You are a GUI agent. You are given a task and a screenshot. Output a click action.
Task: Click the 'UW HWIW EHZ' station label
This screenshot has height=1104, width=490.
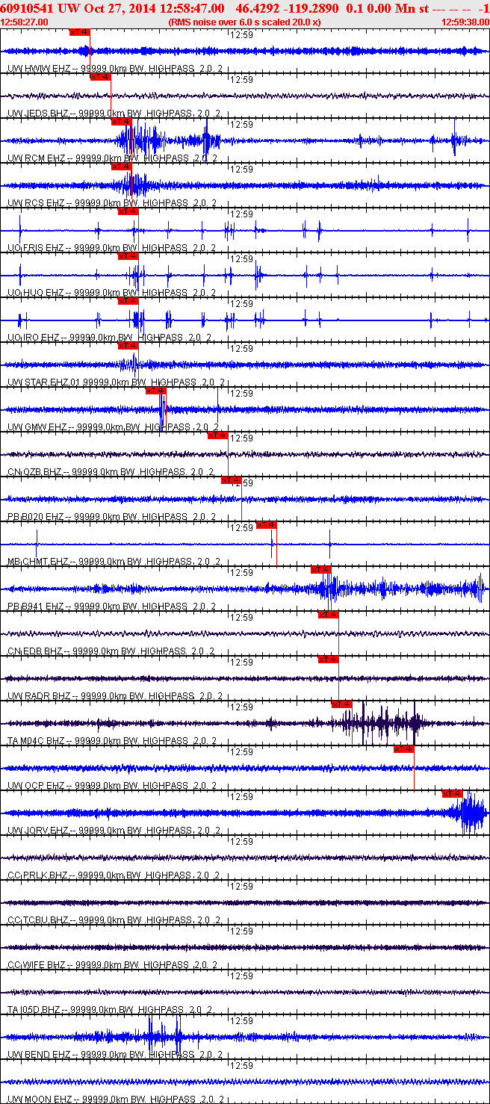(36, 69)
